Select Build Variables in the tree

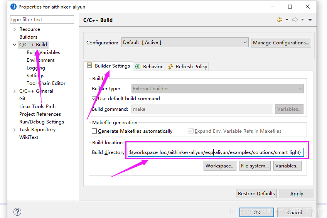click(43, 52)
